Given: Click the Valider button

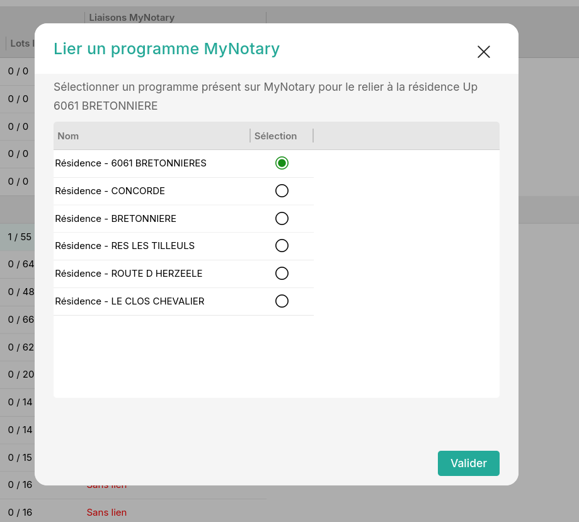Looking at the screenshot, I should [469, 463].
